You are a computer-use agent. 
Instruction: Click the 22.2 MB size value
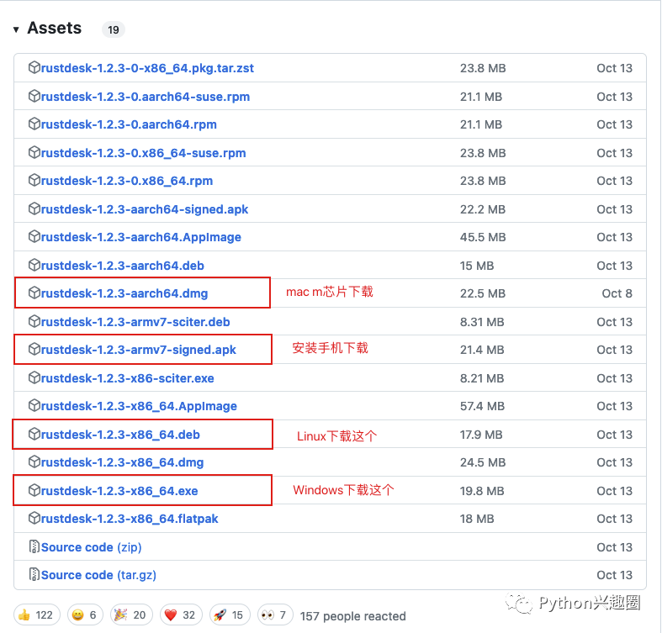483,209
